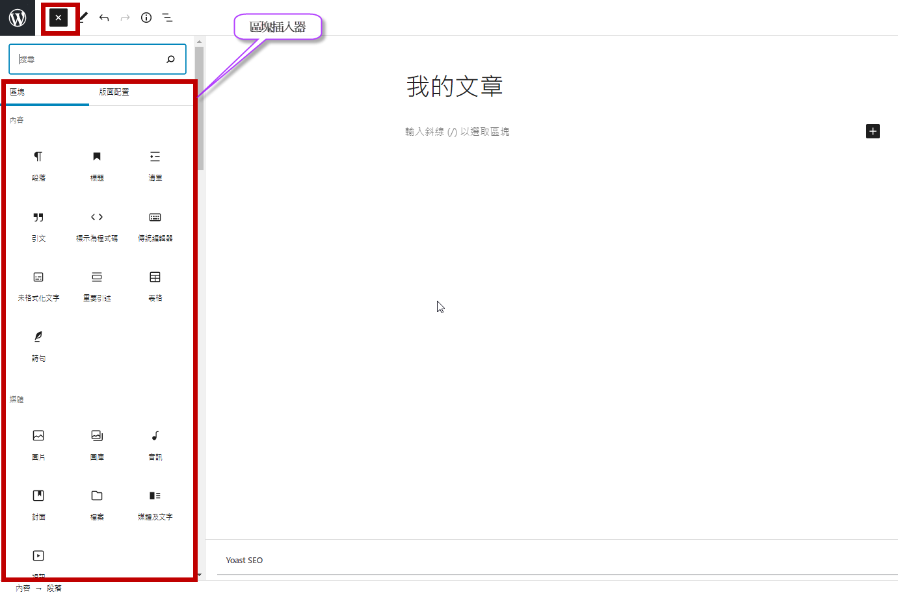The width and height of the screenshot is (898, 595).
Task: Insert the 段落 paragraph block
Action: pos(38,164)
